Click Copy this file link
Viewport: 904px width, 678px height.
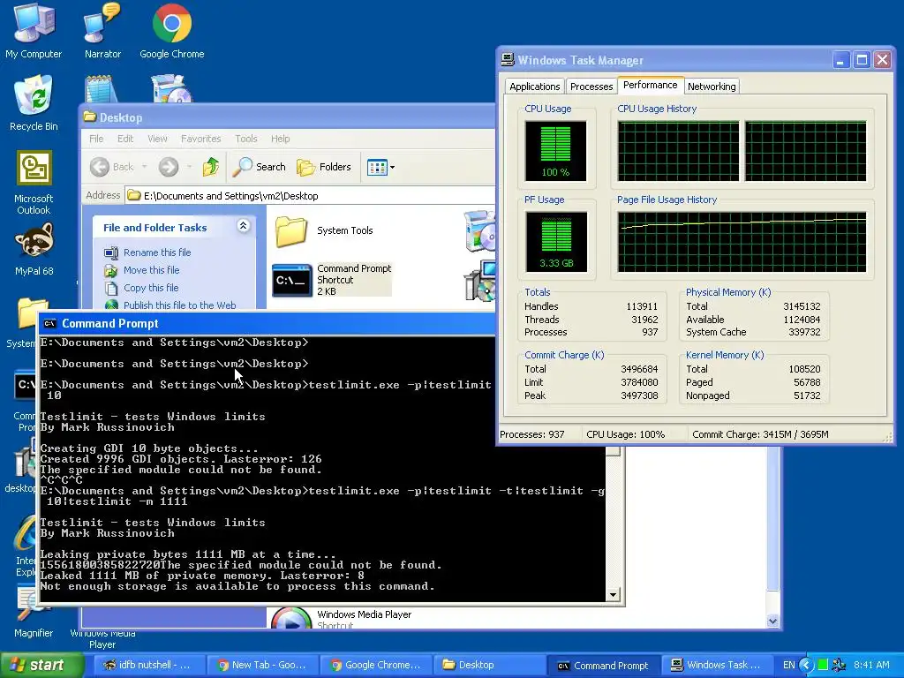(x=151, y=288)
